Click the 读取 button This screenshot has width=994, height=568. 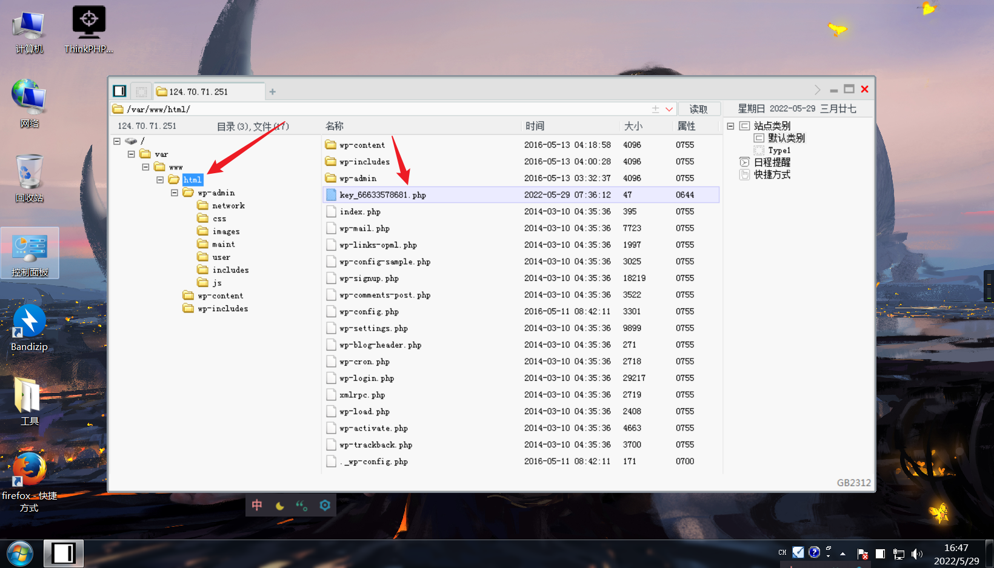(699, 109)
